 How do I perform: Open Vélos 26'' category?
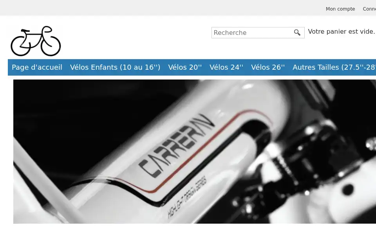[268, 67]
